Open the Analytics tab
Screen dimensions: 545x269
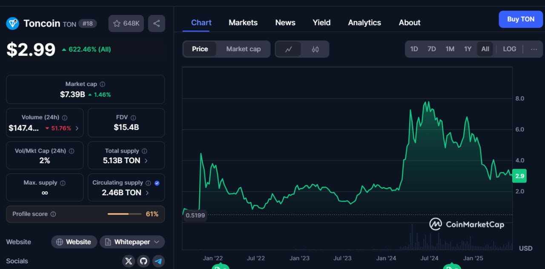[364, 23]
